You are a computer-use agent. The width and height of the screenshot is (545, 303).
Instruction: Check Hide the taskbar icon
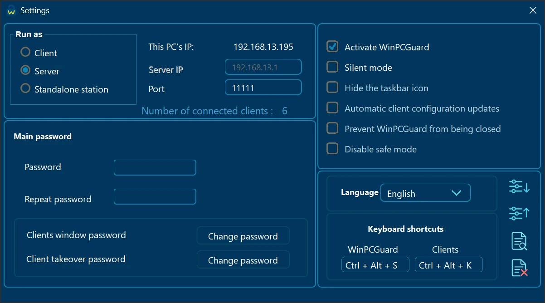332,87
